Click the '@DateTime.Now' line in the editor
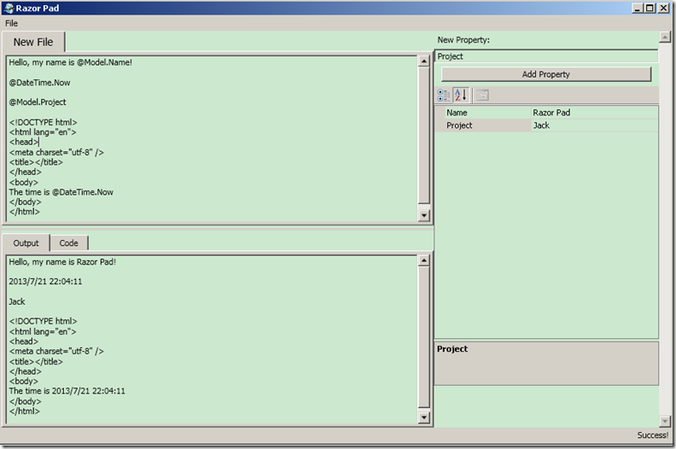The image size is (676, 449). pos(39,83)
